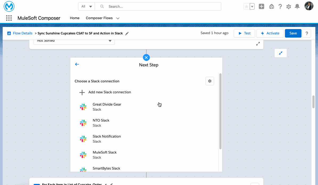318x185 pixels.
Task: Click the MuleSoft logo icon
Action: pos(9,6)
